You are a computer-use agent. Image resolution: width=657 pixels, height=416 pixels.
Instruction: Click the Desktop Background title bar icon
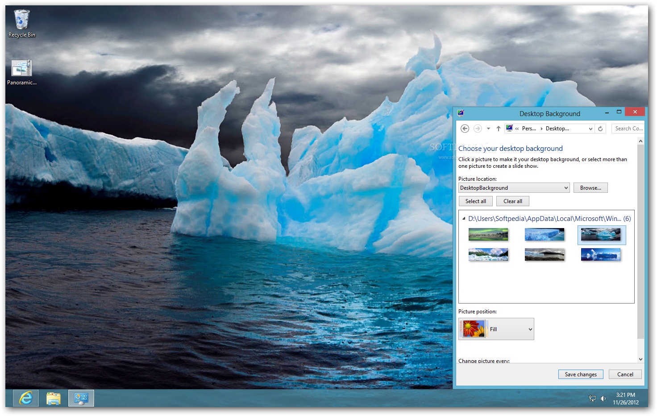[x=461, y=113]
